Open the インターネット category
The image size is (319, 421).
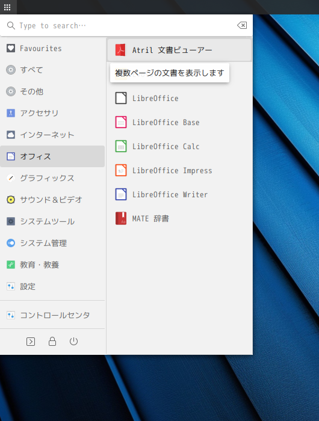click(x=52, y=135)
